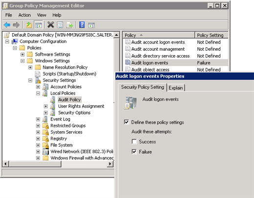
Task: Click the tree pane horizontal scrollbar thumb
Action: [35, 164]
